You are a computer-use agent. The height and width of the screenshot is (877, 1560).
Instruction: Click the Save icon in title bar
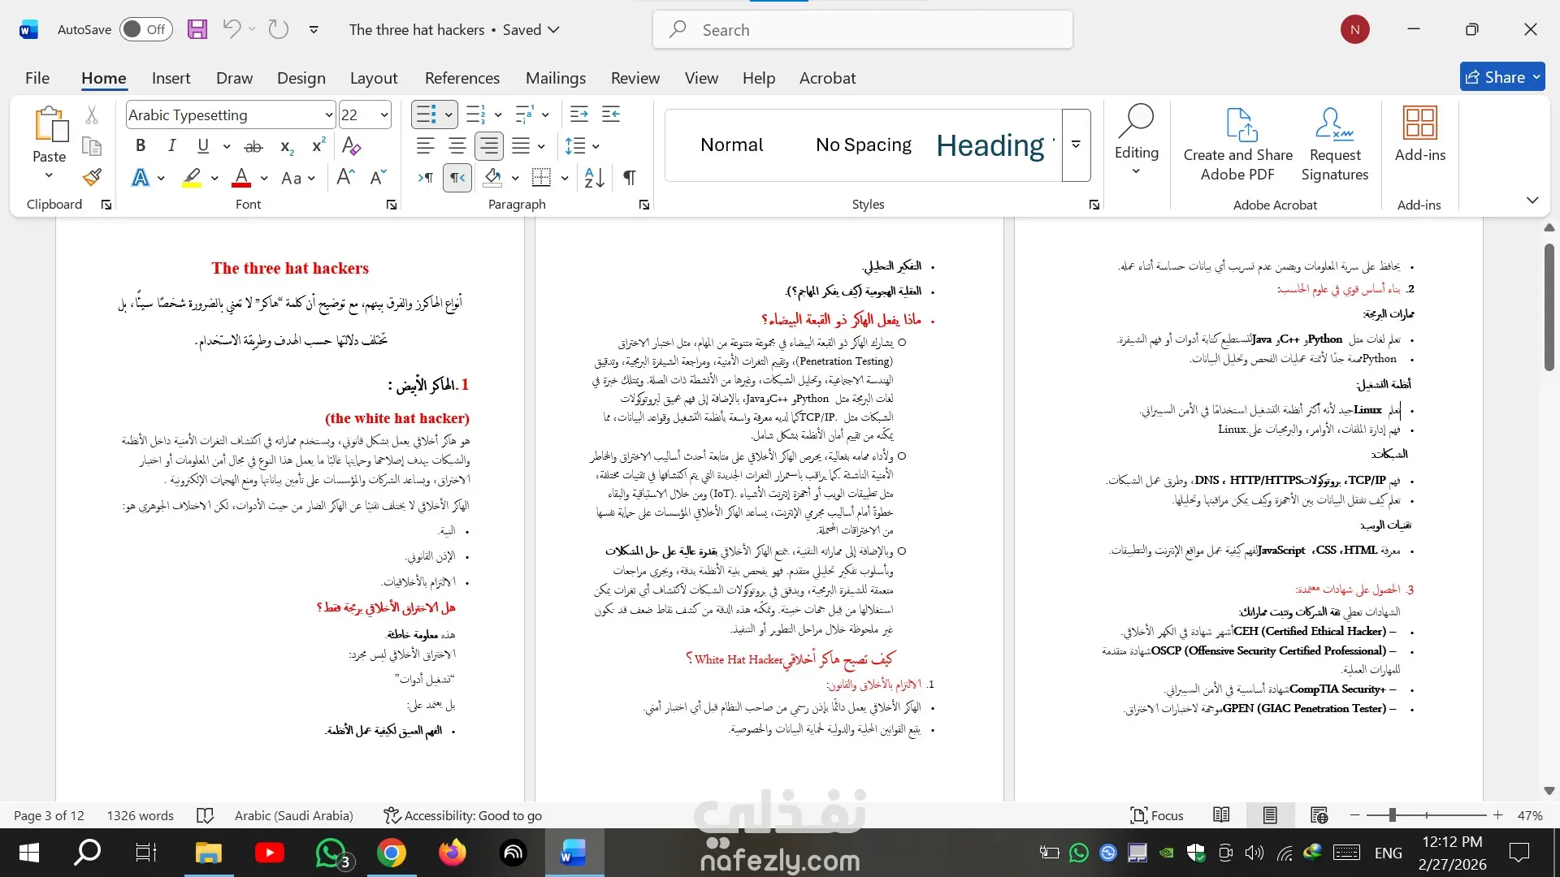[x=197, y=29]
